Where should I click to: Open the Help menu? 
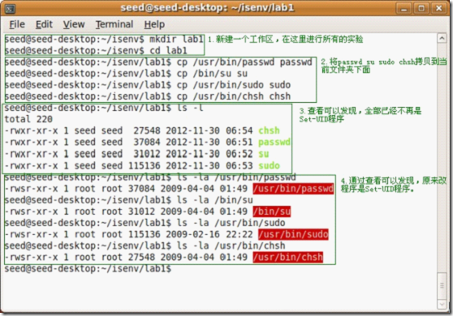point(154,24)
